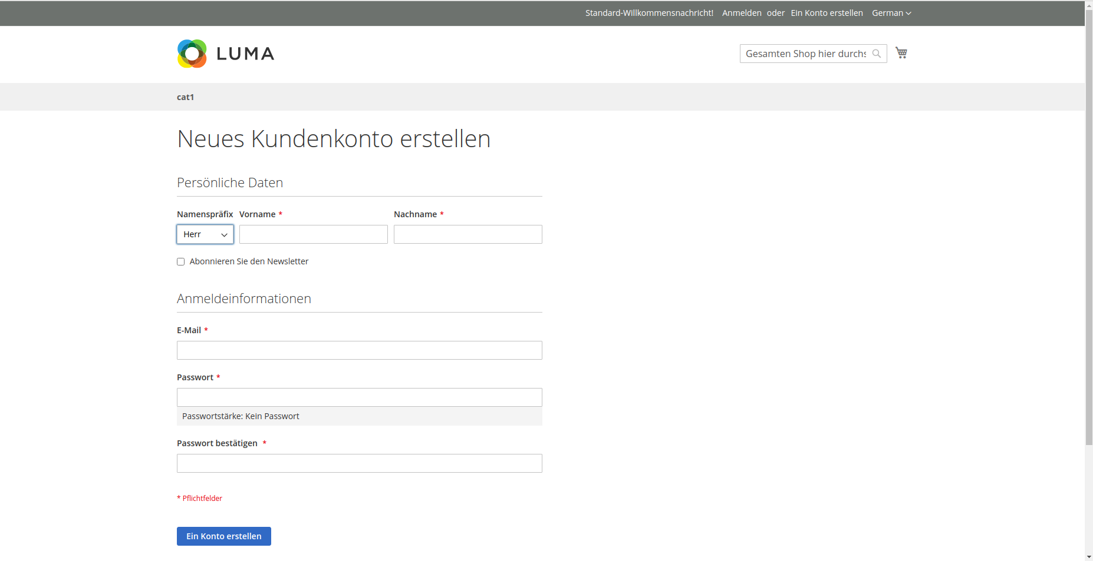Expand the German language switcher

(891, 13)
